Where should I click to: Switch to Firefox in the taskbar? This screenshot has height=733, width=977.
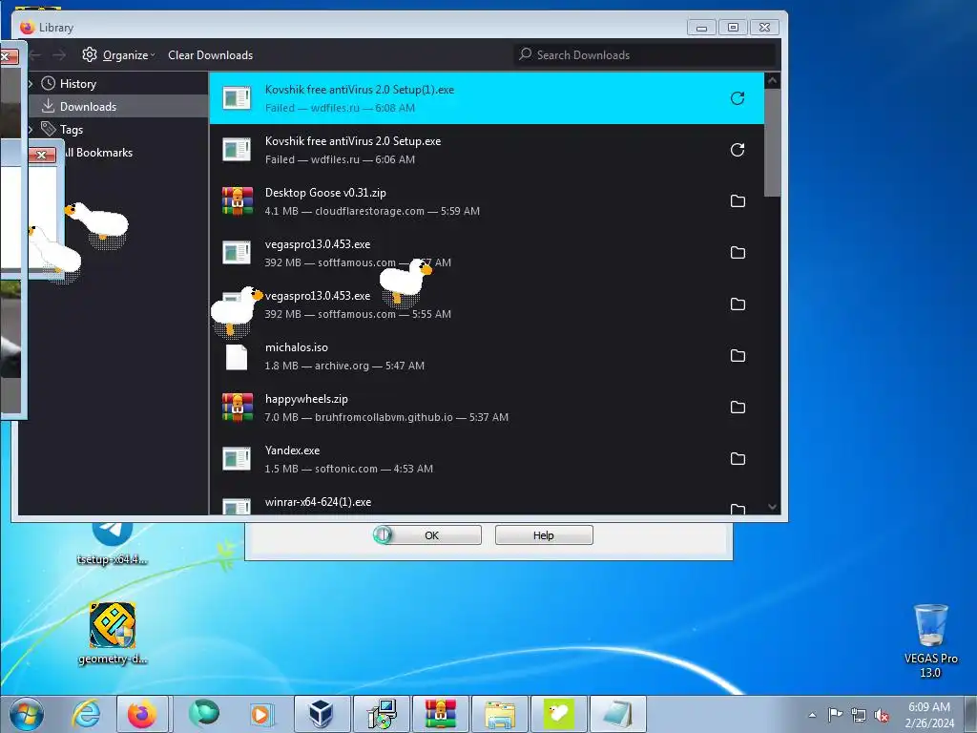[143, 714]
